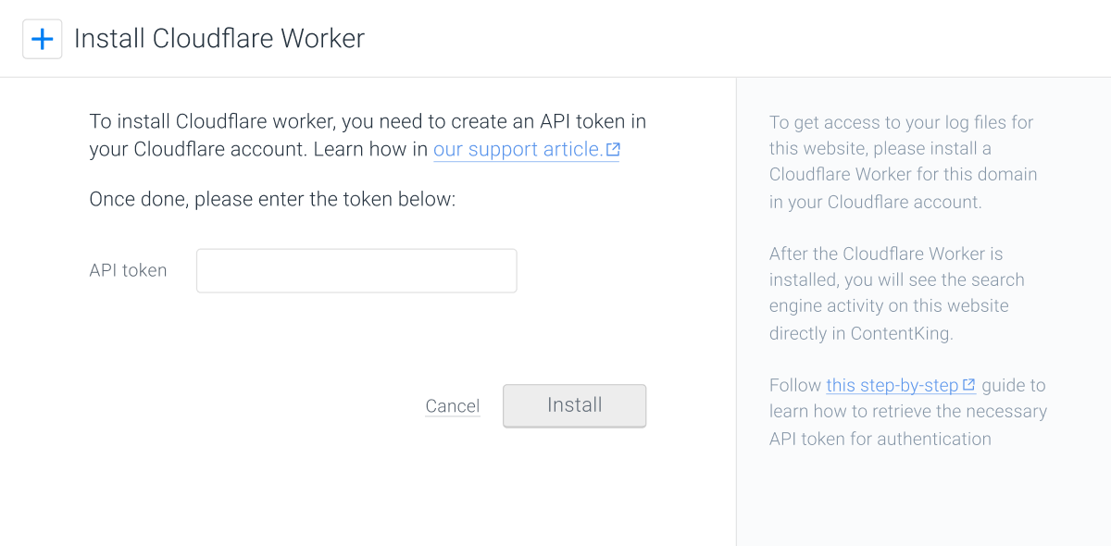The image size is (1111, 546).
Task: Open the 'this step-by-step' guide link
Action: pos(901,385)
